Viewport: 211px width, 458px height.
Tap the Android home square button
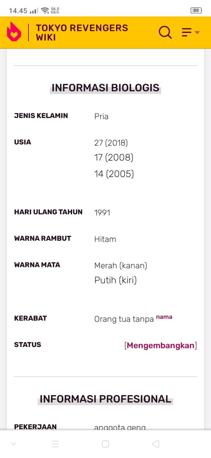click(105, 444)
